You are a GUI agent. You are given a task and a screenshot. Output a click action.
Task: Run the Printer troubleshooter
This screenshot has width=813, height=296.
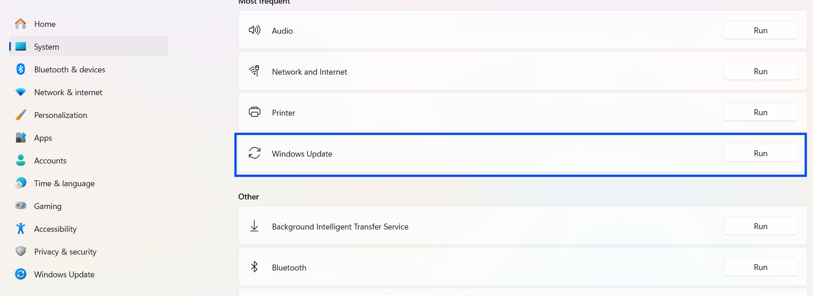click(x=760, y=112)
